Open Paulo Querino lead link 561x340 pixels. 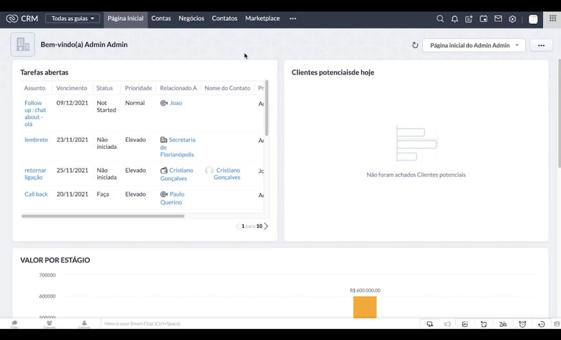172,198
